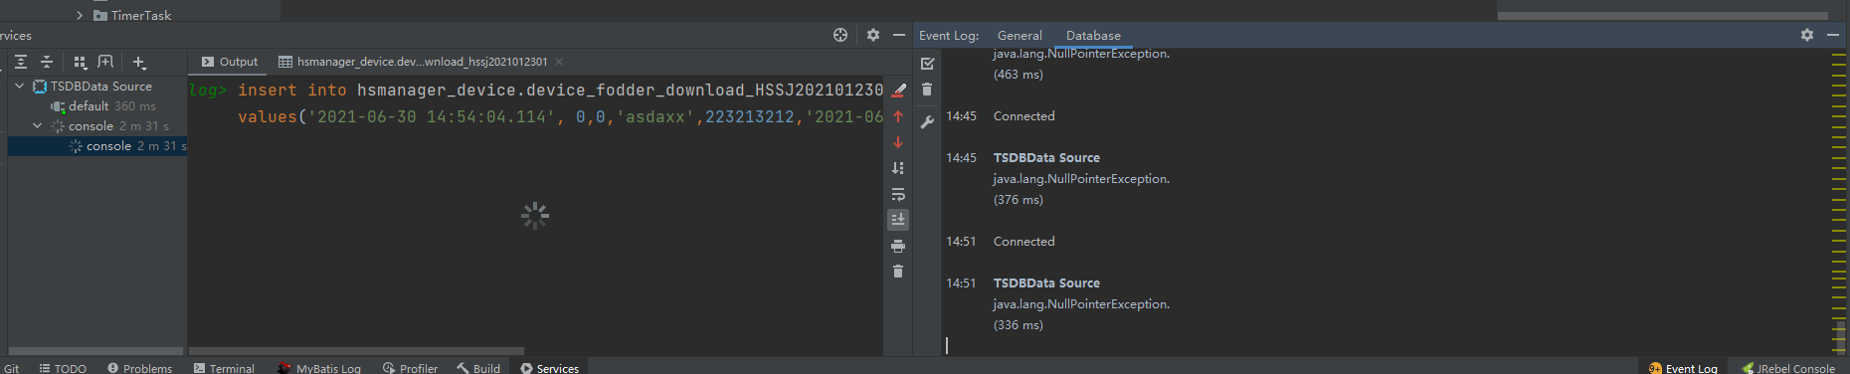Open the Event Log gear options
This screenshot has height=374, width=1850.
pyautogui.click(x=1807, y=35)
